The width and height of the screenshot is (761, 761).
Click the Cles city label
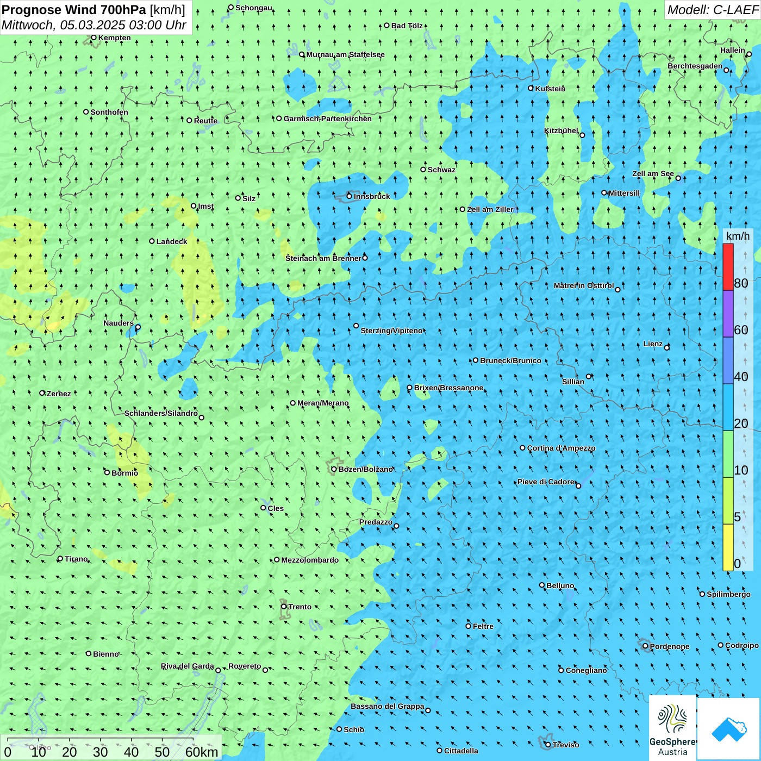(x=276, y=508)
